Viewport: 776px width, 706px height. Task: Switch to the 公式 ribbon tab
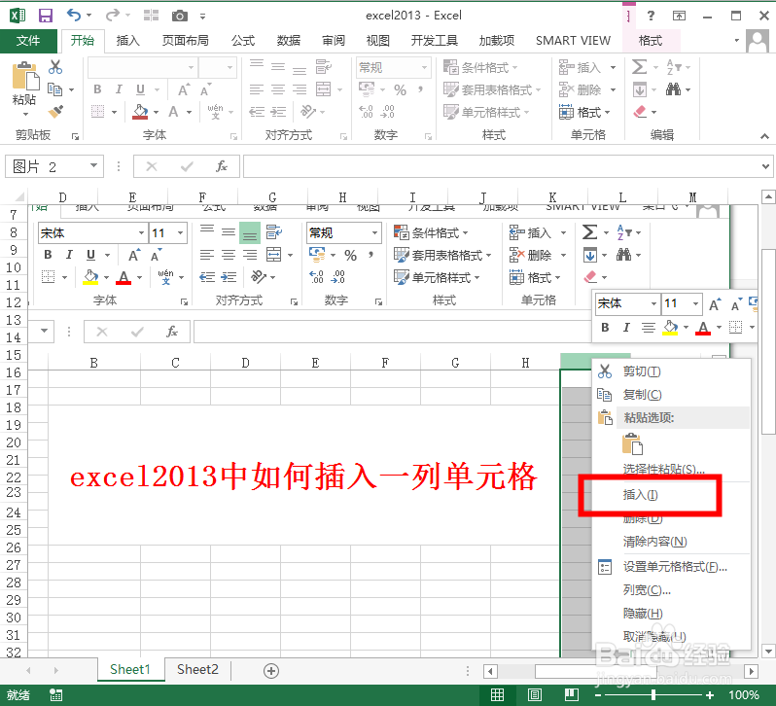click(243, 41)
